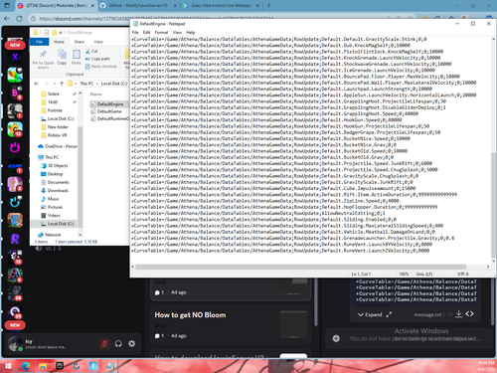Open the Format menu in Notepad

click(161, 32)
